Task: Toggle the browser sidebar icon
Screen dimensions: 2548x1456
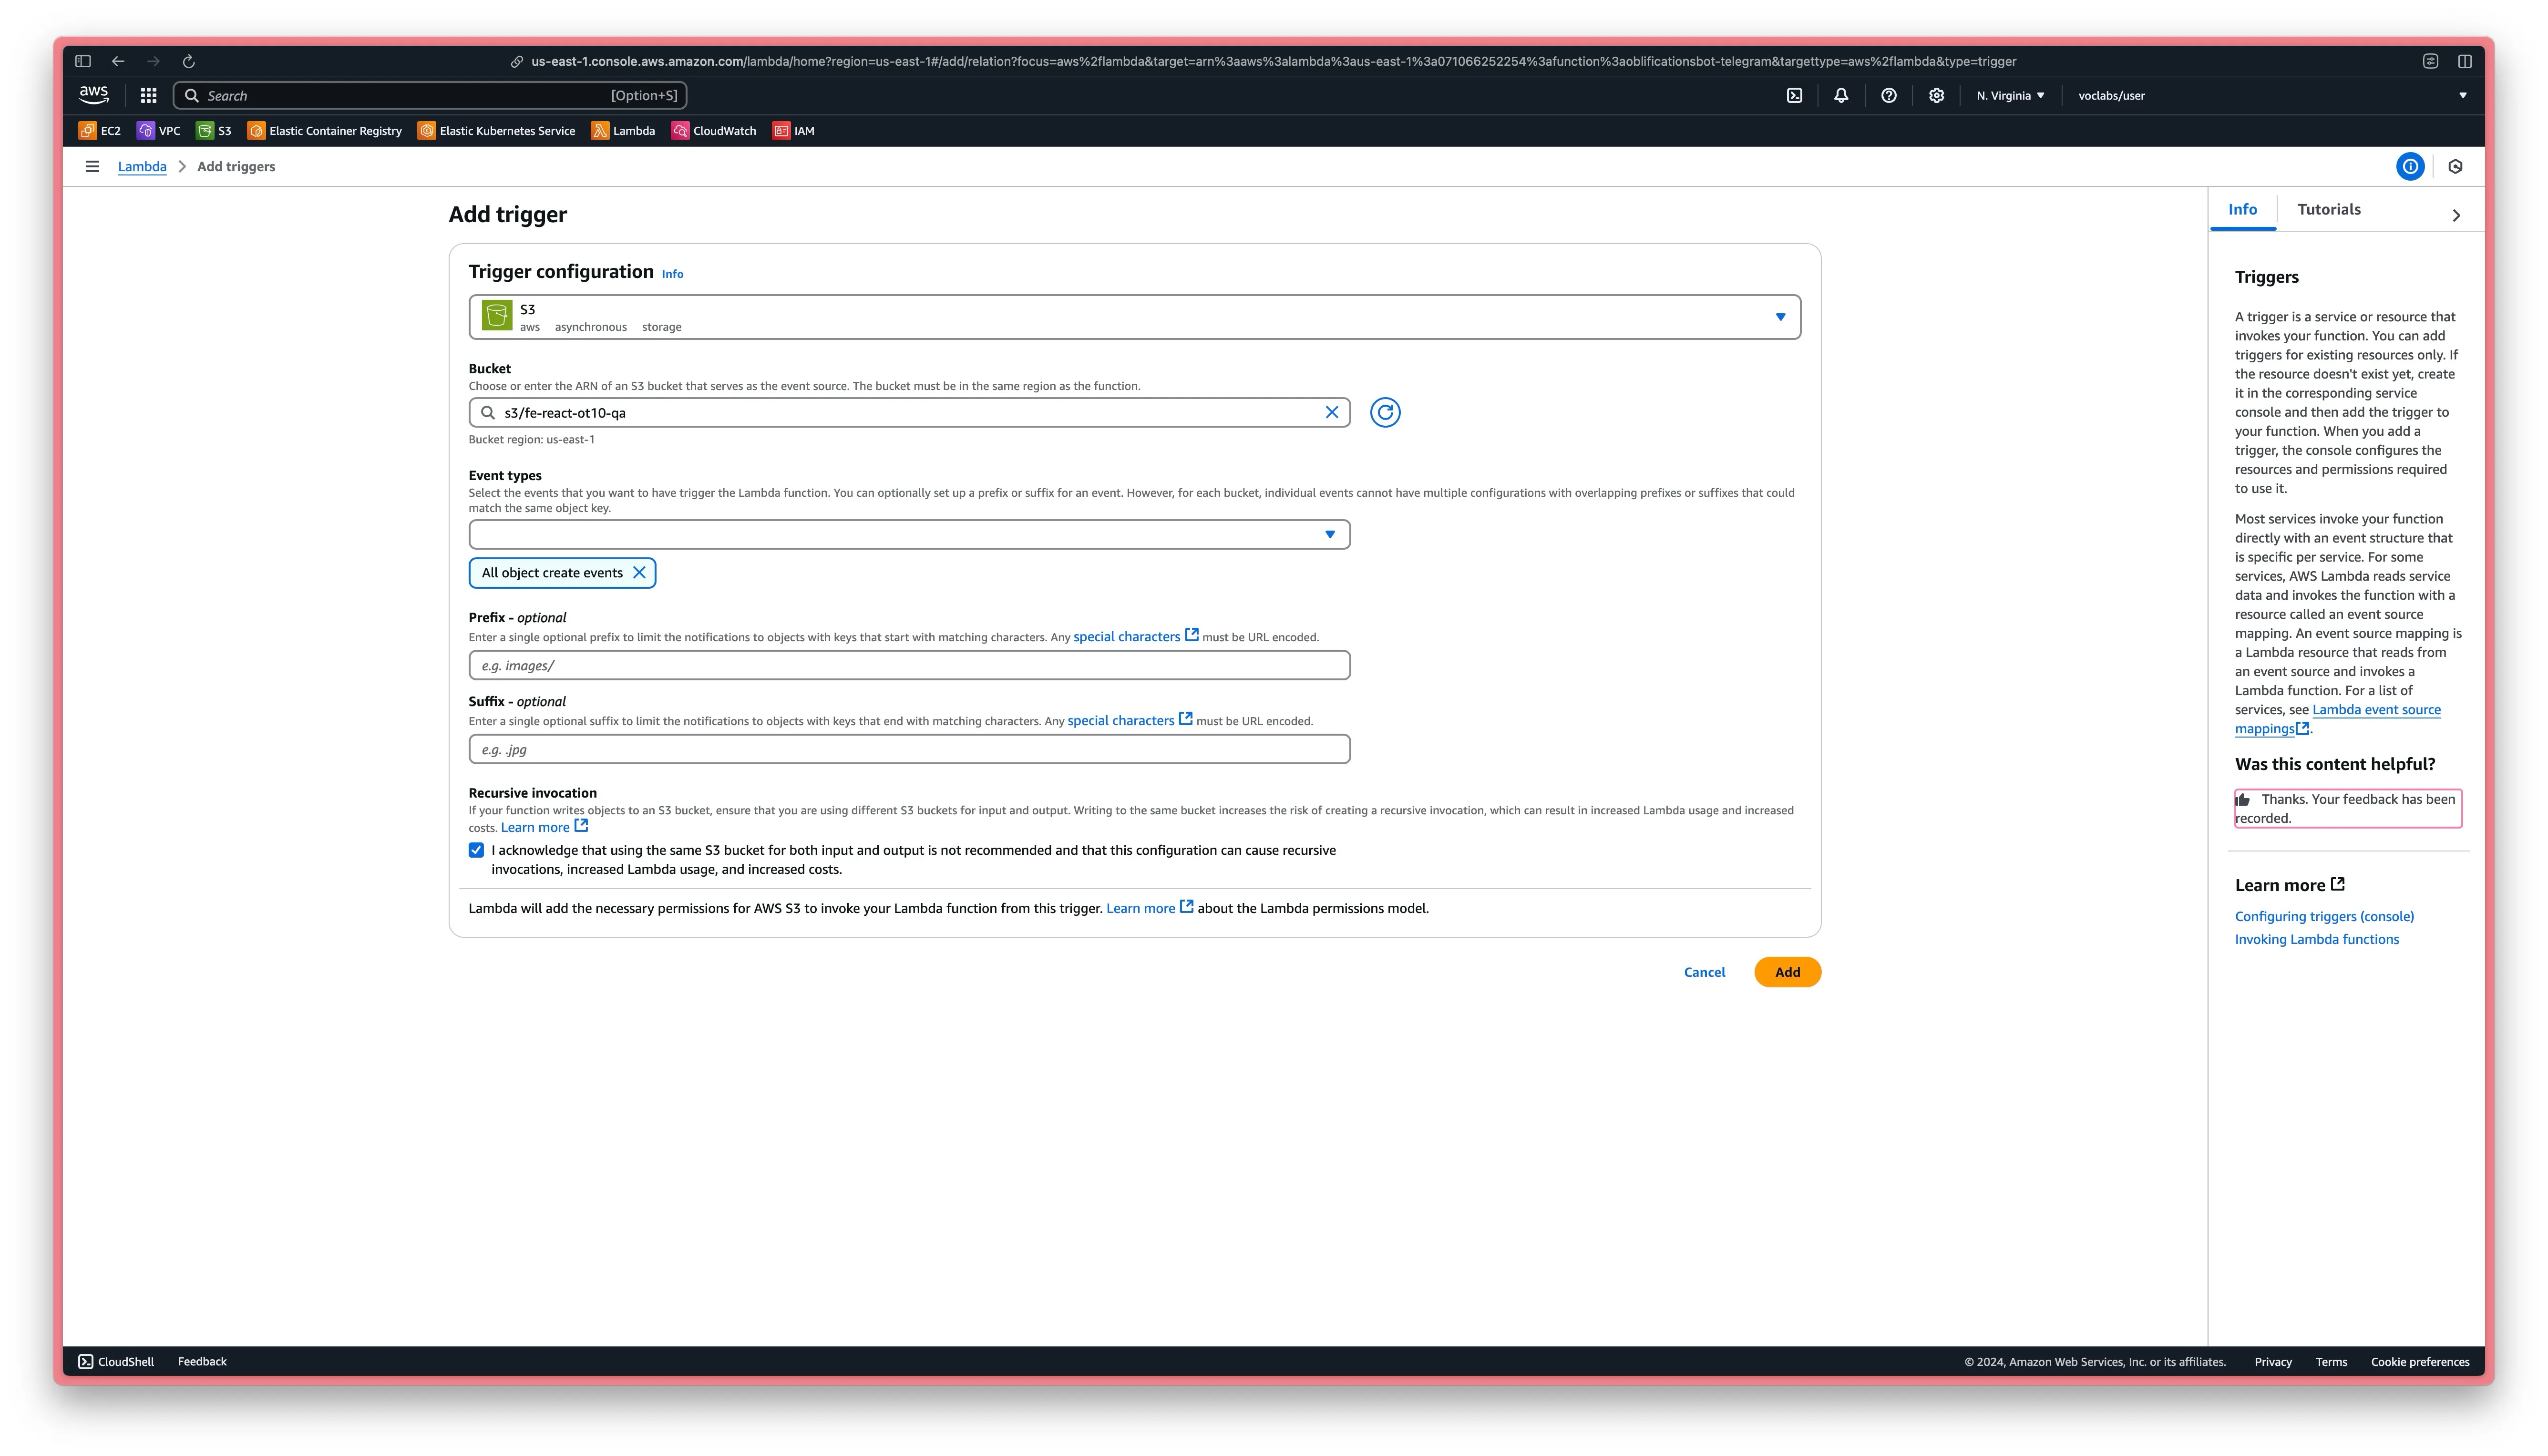Action: [83, 61]
